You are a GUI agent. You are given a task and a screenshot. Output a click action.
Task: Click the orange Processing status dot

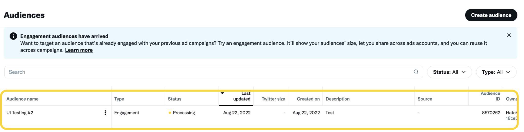click(x=170, y=113)
